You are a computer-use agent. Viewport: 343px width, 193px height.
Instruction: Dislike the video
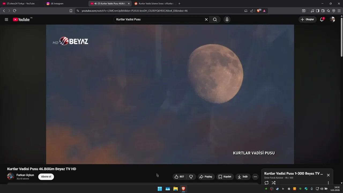[x=191, y=177]
